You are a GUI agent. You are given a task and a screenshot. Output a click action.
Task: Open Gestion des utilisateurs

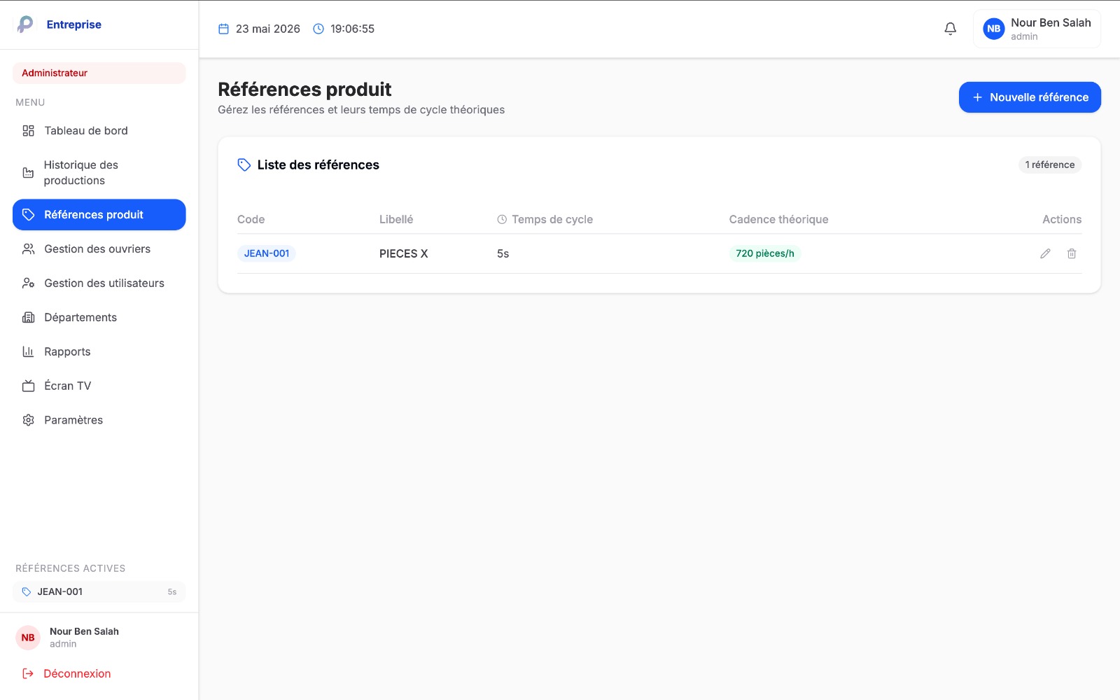pos(99,283)
